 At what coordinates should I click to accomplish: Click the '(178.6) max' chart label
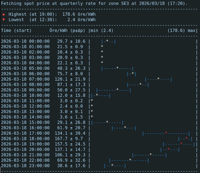pos(182,31)
